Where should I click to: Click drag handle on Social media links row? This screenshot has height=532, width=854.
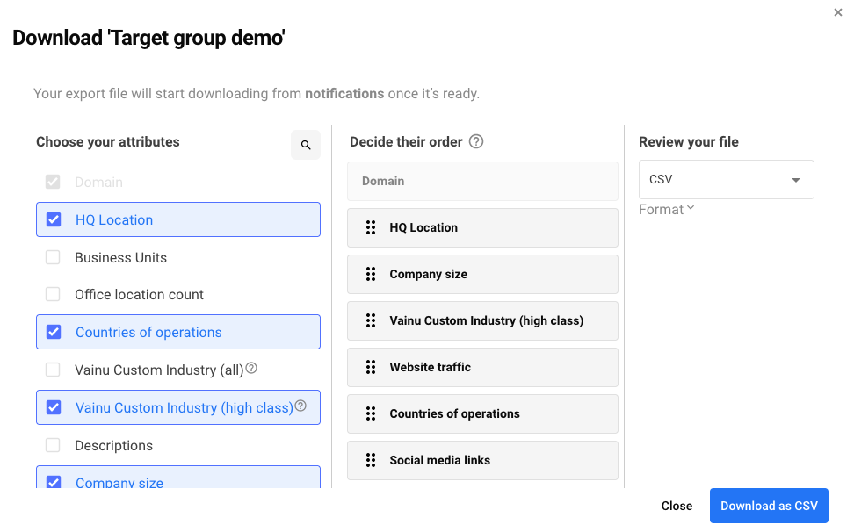point(371,460)
